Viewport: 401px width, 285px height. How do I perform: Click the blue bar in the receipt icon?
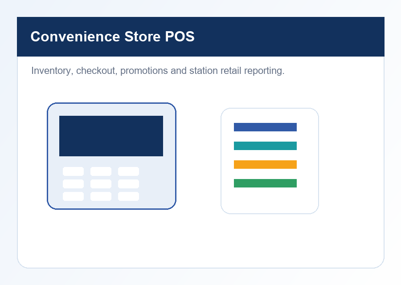265,127
